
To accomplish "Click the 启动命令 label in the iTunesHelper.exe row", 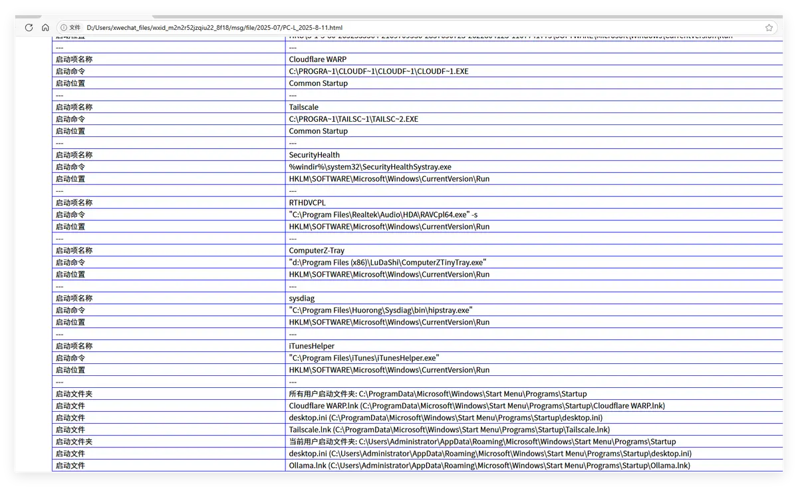I will (70, 359).
